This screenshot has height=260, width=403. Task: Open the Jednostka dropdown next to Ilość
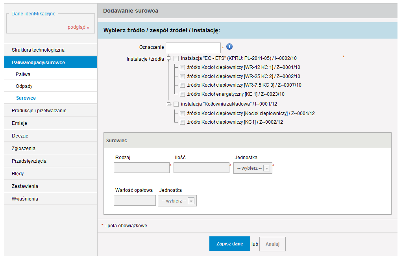pos(253,168)
